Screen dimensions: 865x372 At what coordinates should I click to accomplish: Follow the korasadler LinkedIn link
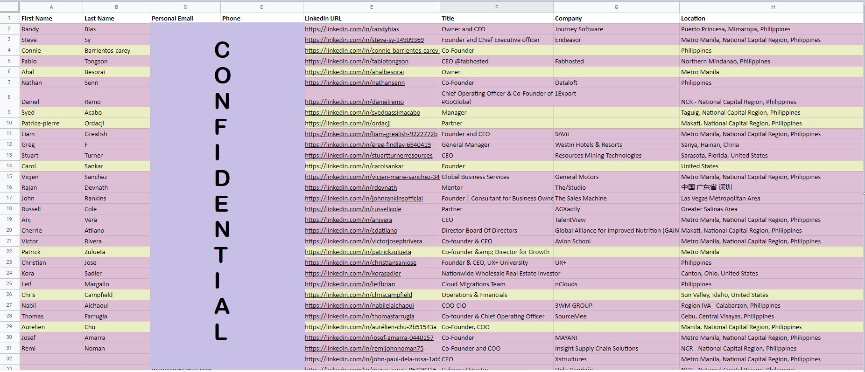(x=353, y=273)
